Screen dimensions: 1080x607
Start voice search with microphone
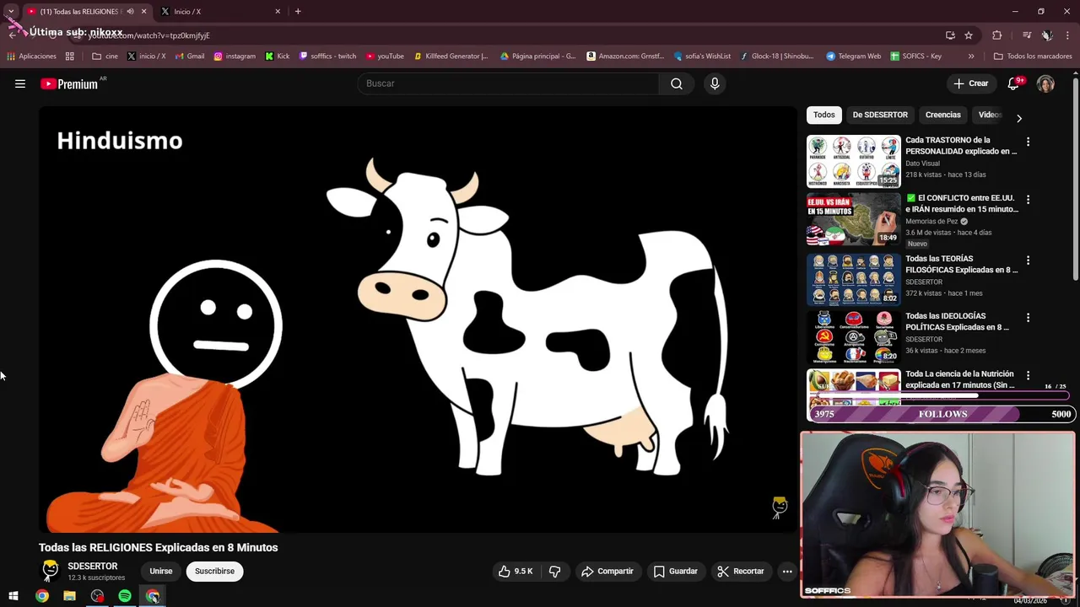[715, 83]
